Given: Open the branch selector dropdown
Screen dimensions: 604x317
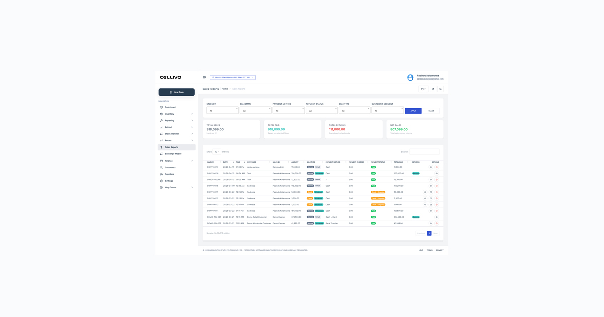Looking at the screenshot, I should point(233,77).
